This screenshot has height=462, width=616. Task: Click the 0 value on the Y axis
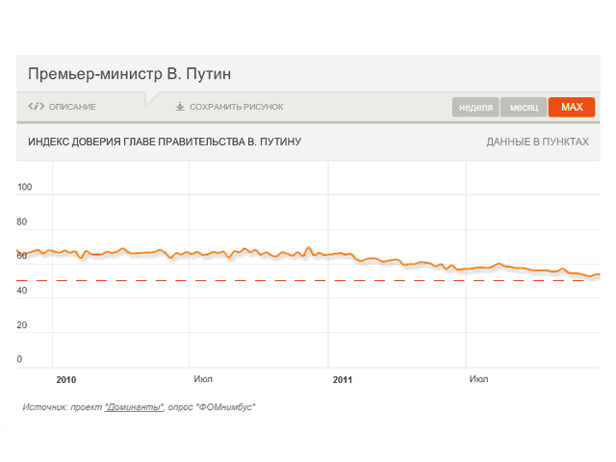point(19,360)
